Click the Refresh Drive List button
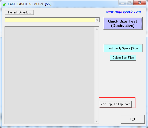 click(x=19, y=12)
